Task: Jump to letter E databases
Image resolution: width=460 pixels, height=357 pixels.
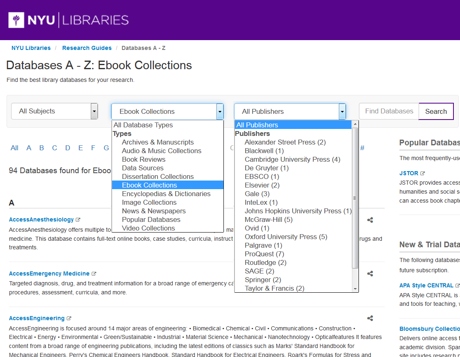Action: 81,148
